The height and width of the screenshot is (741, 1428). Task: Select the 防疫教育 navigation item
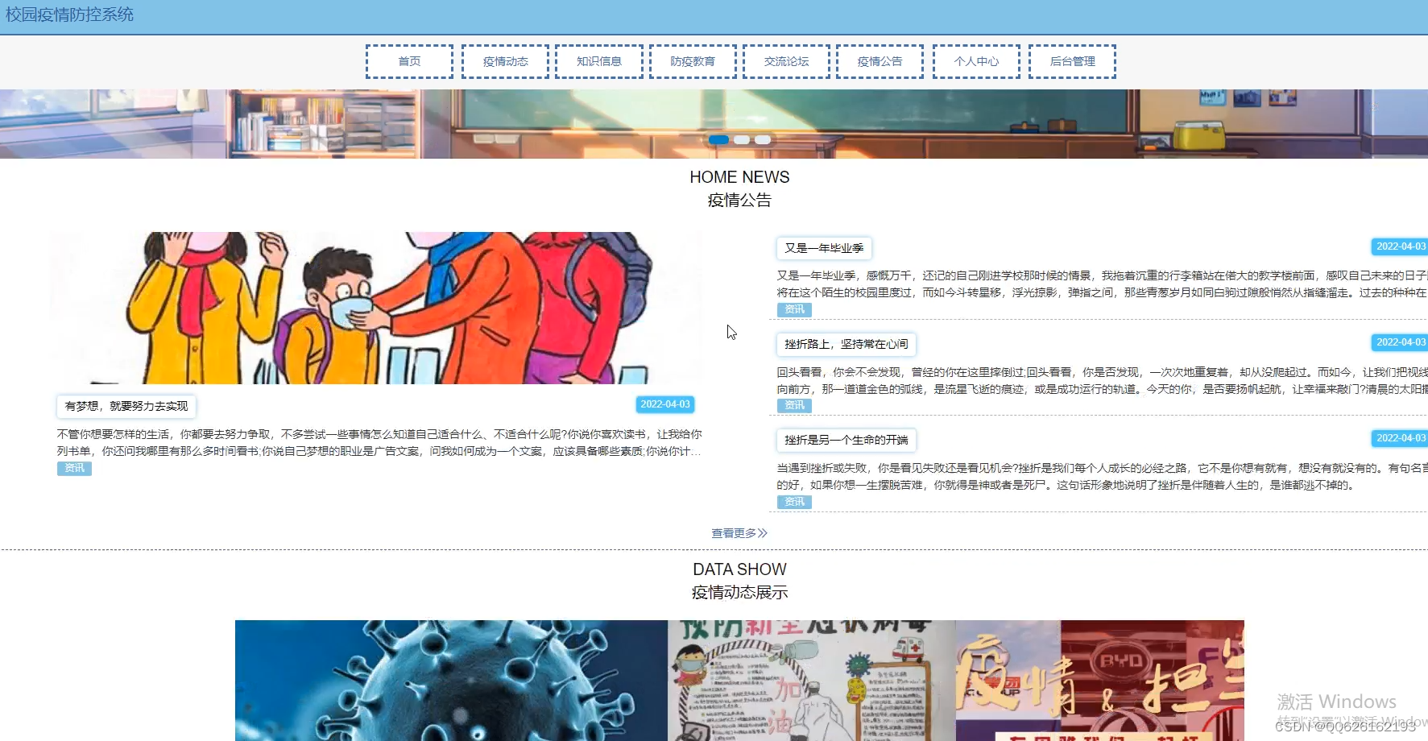point(693,61)
